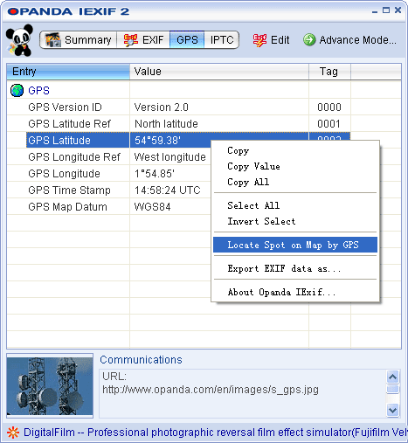Image resolution: width=408 pixels, height=443 pixels.
Task: Open the DigitalFilm promotional link
Action: click(x=216, y=433)
